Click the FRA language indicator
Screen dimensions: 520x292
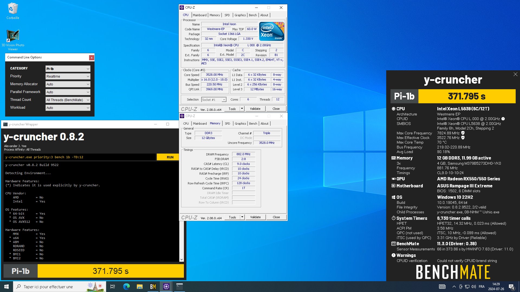coord(482,287)
